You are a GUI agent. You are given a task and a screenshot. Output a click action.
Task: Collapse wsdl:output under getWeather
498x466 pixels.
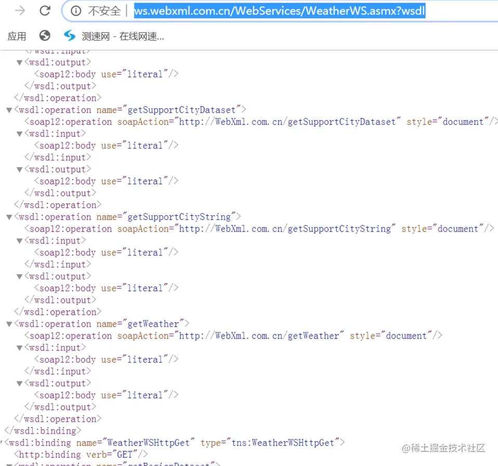[x=19, y=384]
